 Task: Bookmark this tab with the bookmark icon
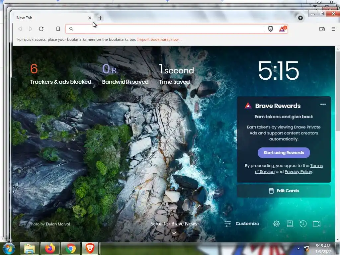58,29
